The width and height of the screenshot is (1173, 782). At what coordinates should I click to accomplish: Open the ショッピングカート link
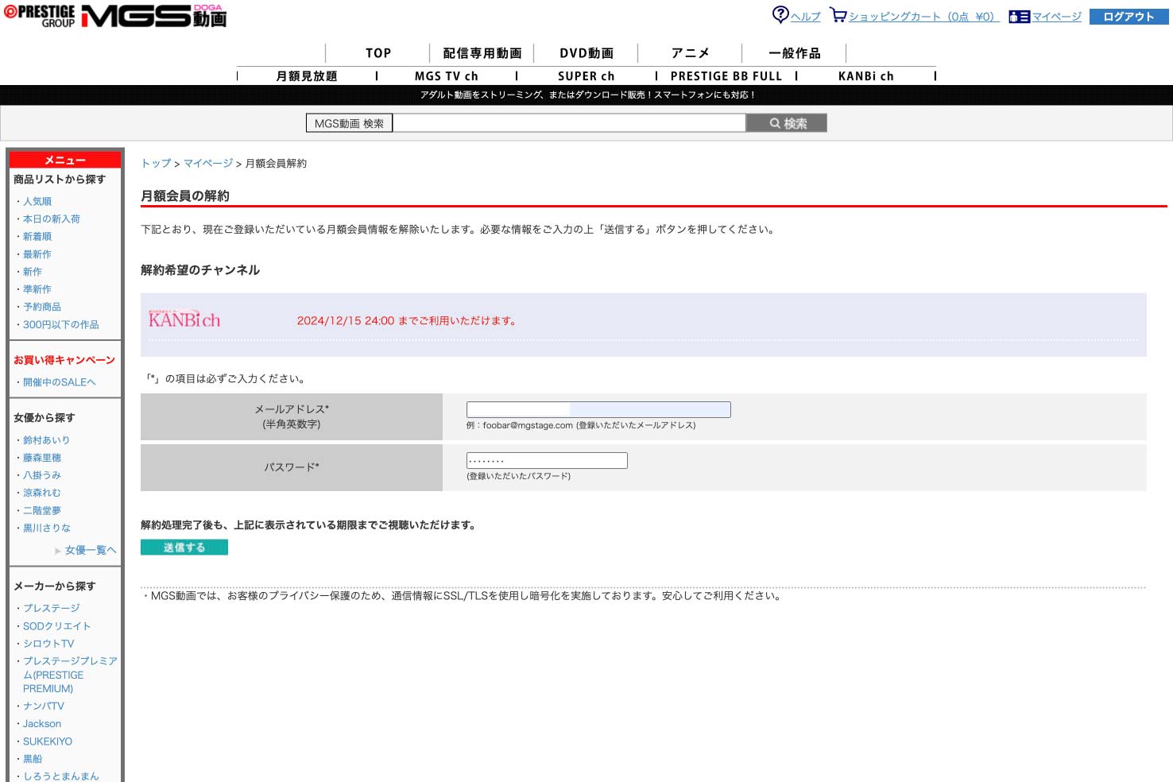pos(923,17)
